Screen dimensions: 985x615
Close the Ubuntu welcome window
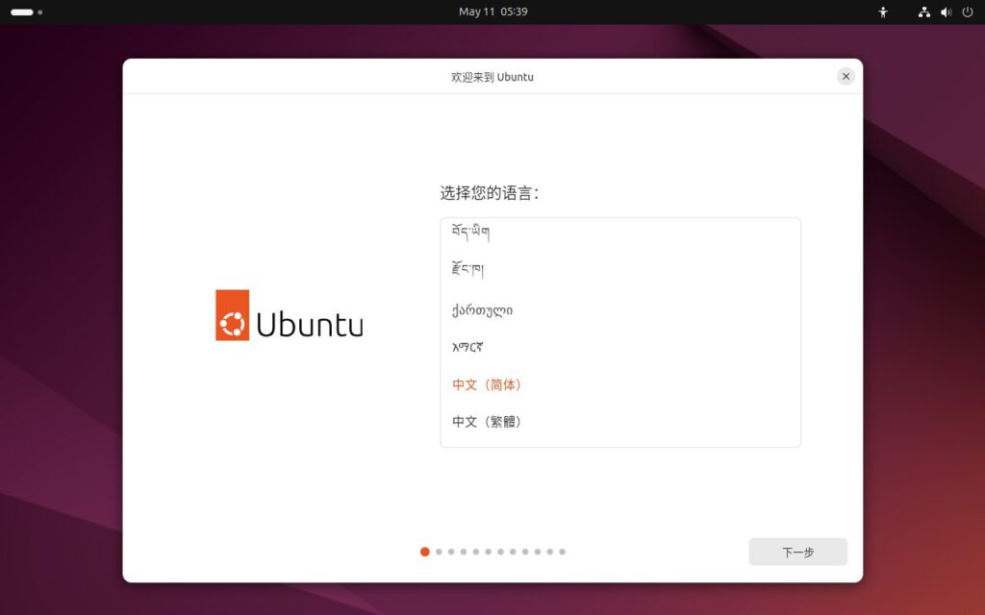pos(846,76)
